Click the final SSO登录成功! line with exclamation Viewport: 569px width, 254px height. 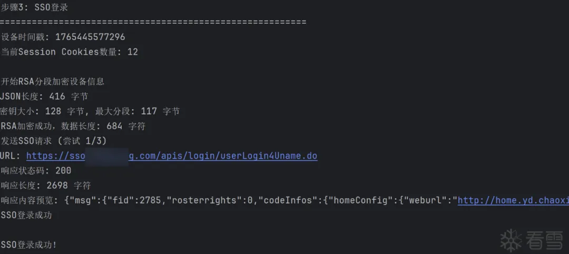[29, 245]
